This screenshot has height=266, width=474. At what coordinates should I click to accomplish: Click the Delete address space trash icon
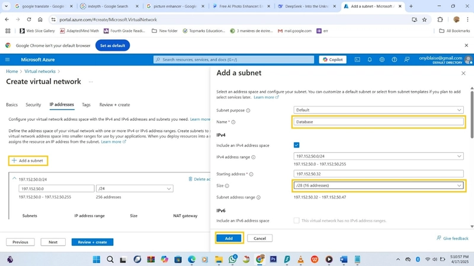190,179
